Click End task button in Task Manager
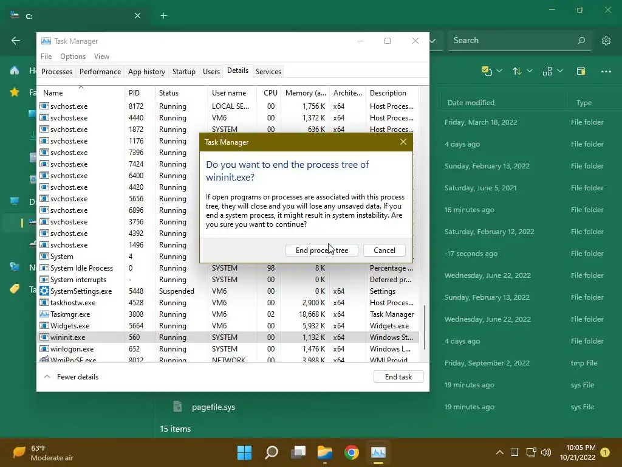Screen dimensions: 622x467 (398, 377)
